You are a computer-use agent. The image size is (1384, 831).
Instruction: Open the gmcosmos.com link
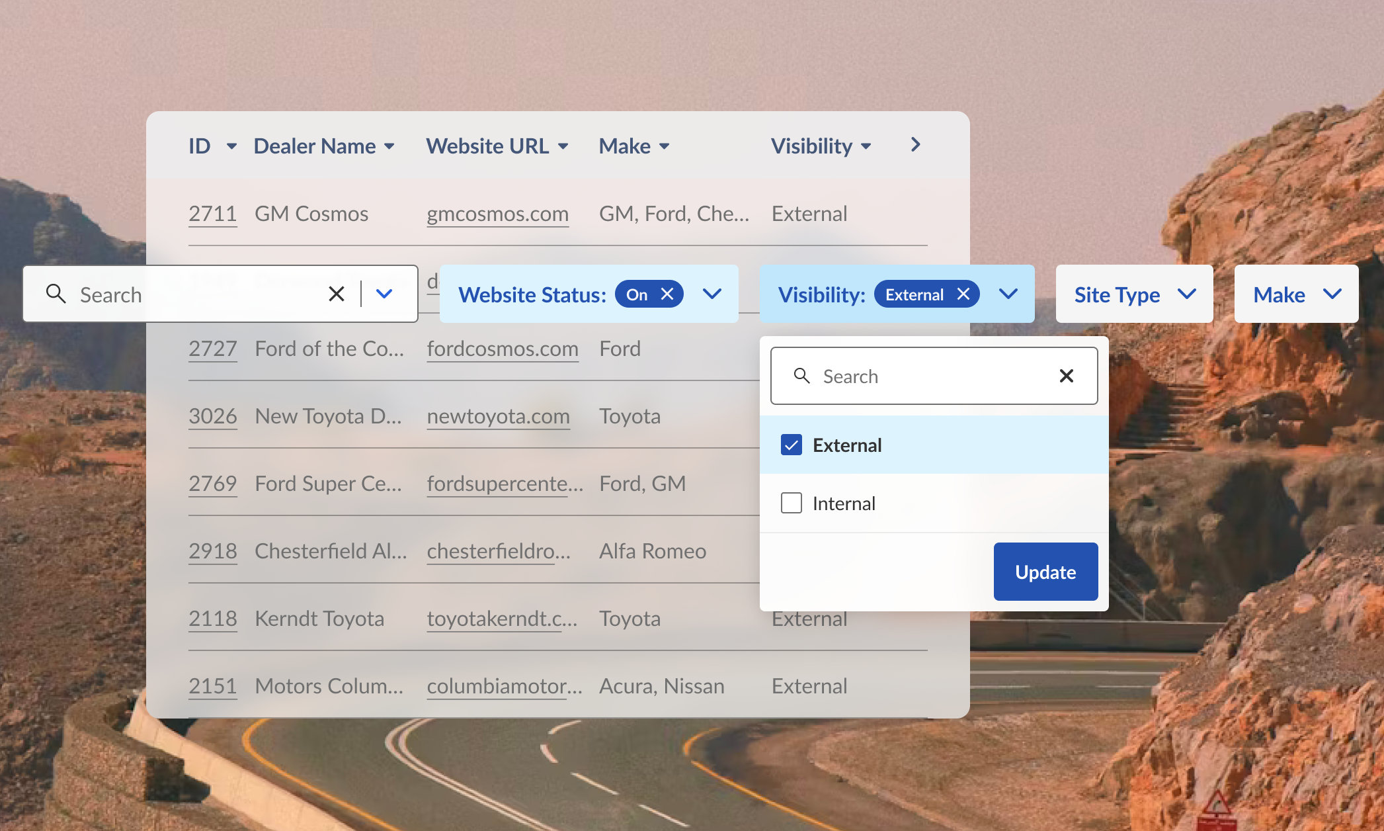[497, 214]
